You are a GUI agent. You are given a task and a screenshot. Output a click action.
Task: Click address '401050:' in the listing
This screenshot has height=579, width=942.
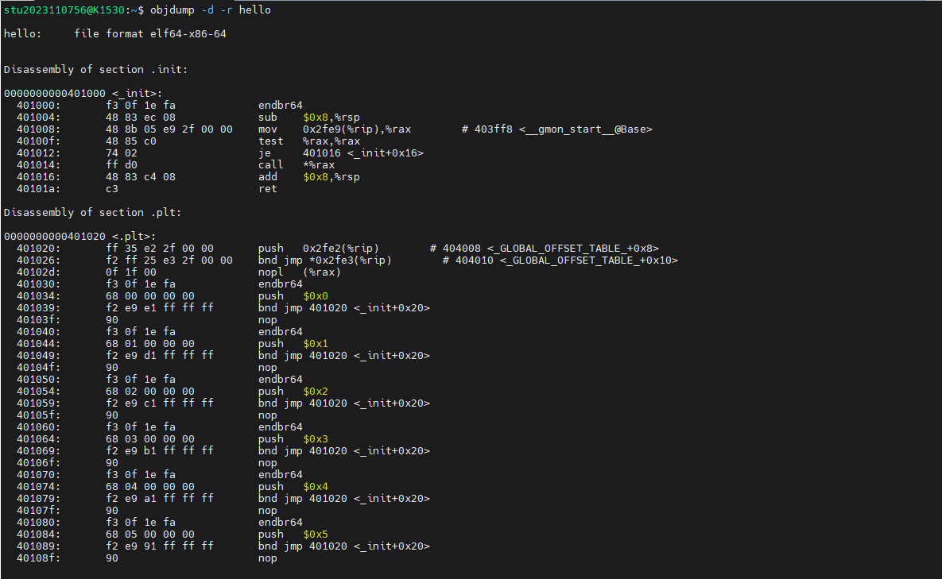pyautogui.click(x=38, y=379)
